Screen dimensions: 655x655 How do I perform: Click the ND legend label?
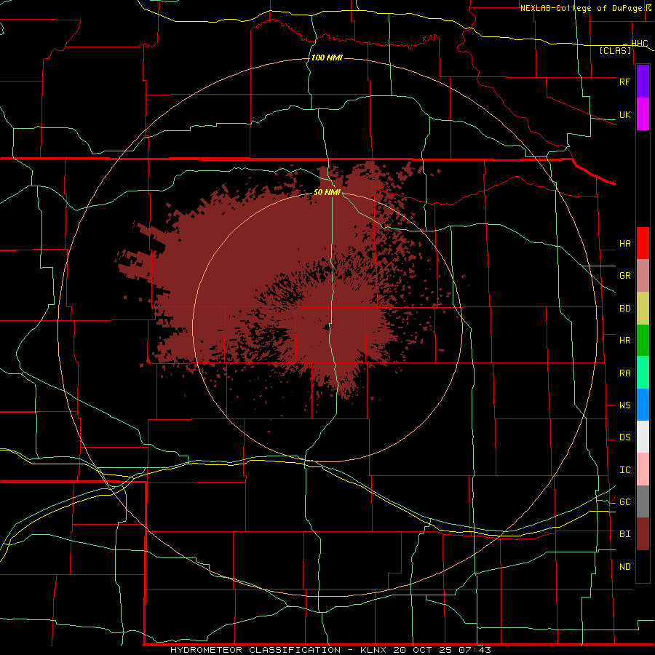(624, 567)
